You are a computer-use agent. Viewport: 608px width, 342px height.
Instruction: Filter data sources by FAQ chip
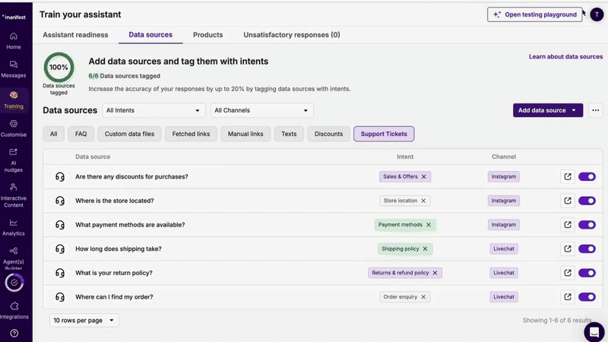(81, 135)
